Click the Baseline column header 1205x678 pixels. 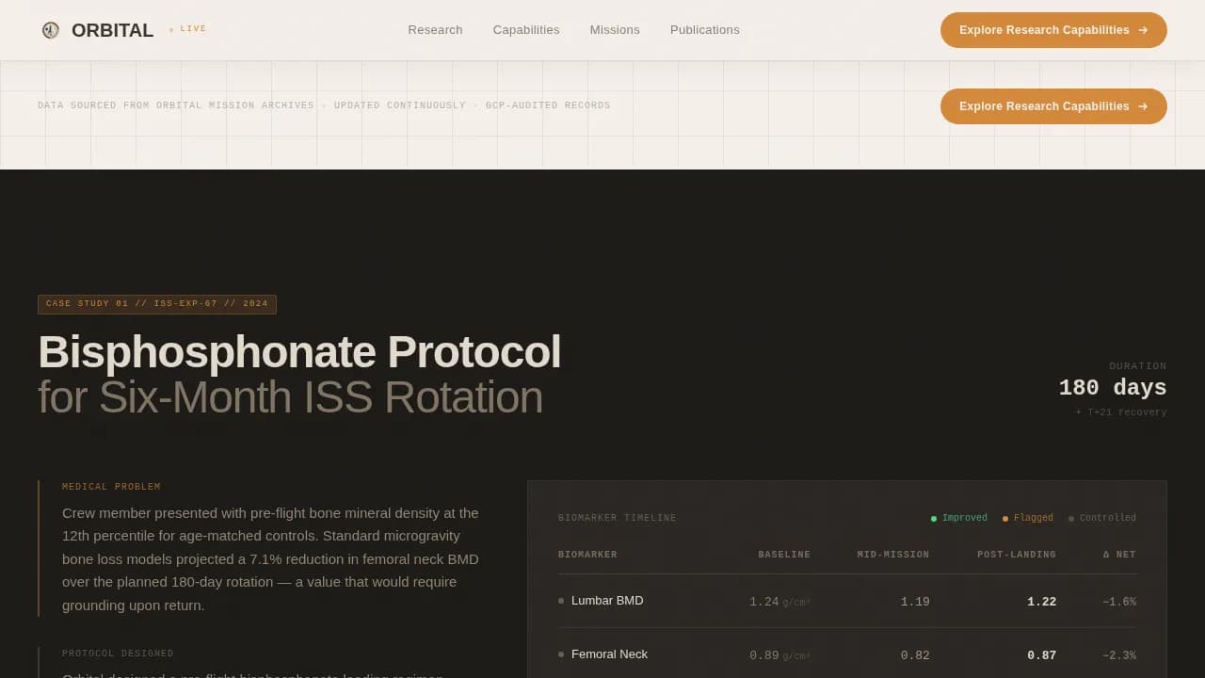pyautogui.click(x=784, y=555)
